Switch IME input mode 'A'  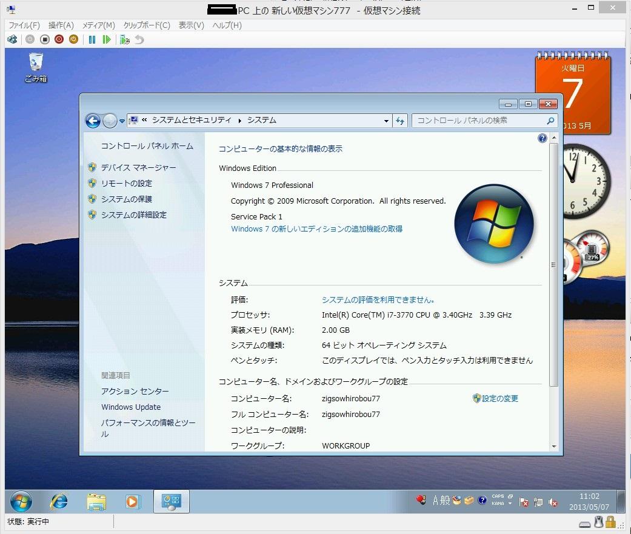coord(435,501)
